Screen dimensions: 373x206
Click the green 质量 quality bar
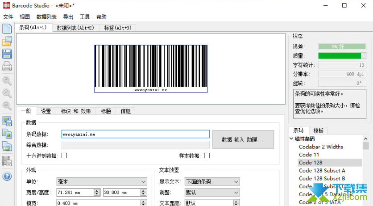[x=342, y=56]
